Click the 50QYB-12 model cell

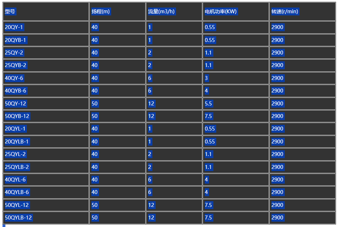click(46, 116)
